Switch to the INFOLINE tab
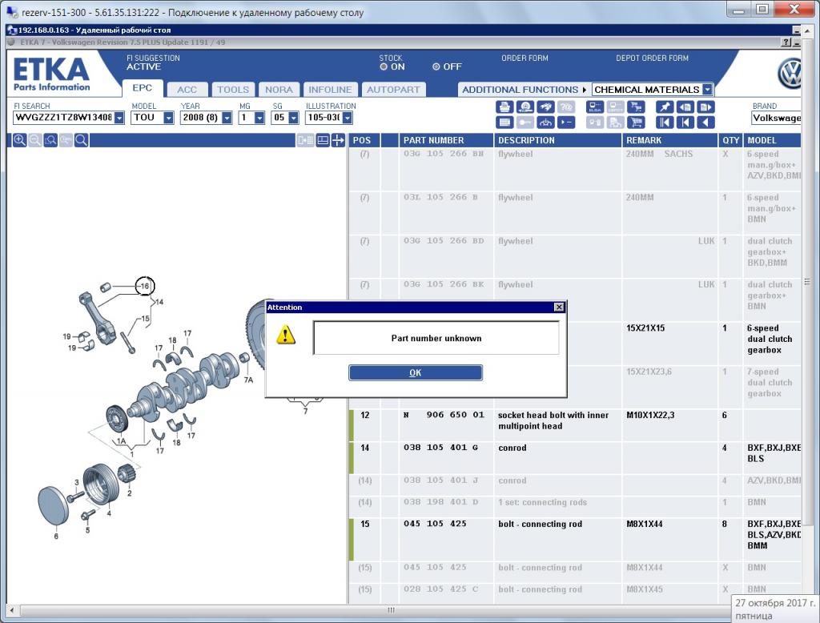This screenshot has height=623, width=820. point(330,90)
